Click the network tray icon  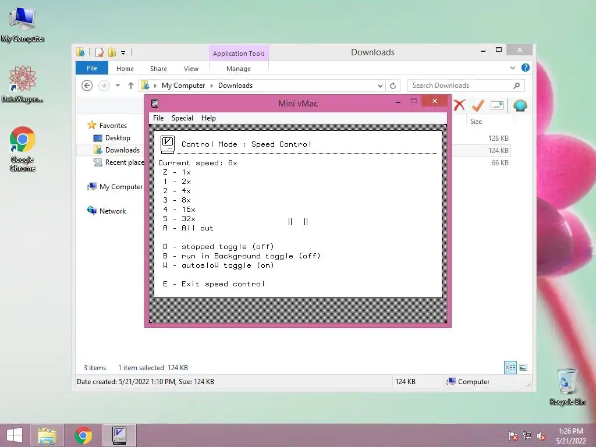pos(527,436)
